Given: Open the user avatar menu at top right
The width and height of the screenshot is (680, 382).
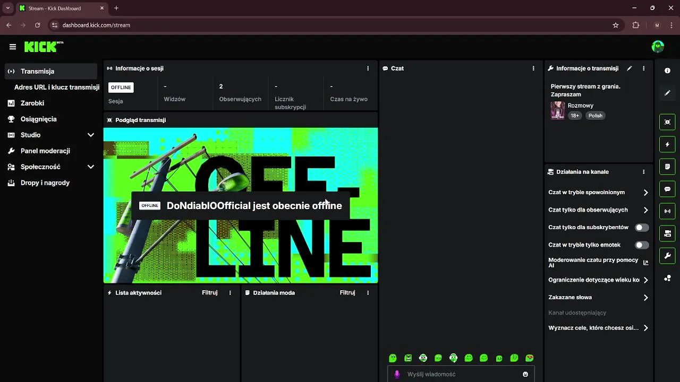Looking at the screenshot, I should pos(658,47).
